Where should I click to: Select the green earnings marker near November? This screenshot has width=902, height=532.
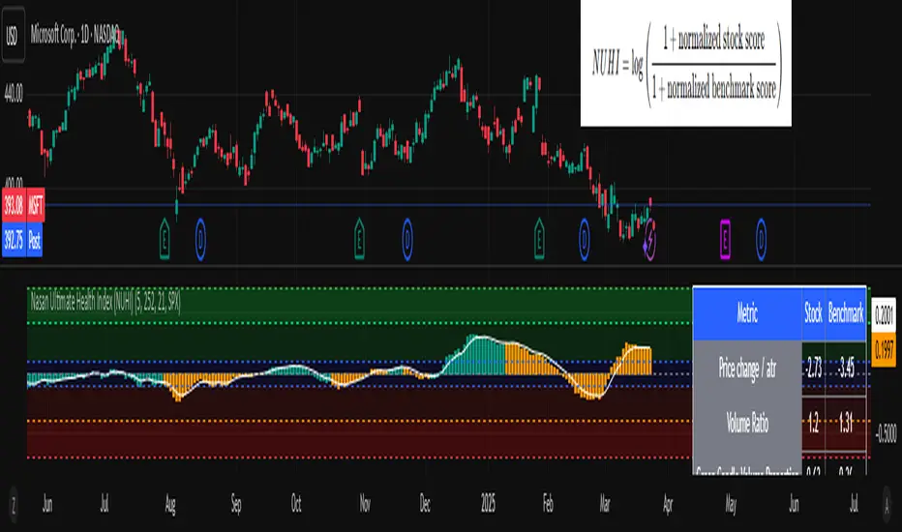point(359,239)
